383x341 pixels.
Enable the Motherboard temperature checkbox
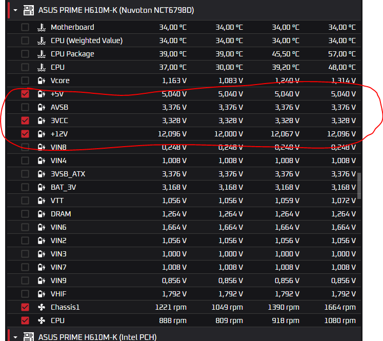(x=25, y=27)
